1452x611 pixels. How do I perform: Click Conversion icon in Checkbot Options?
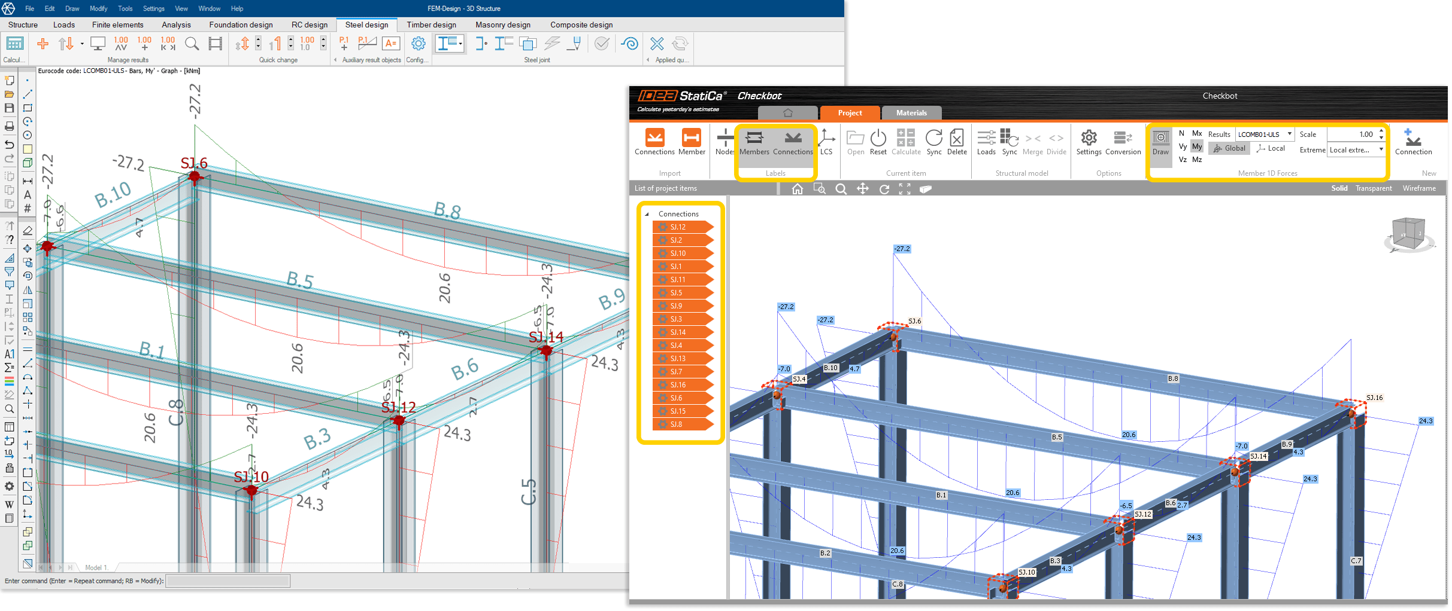(1123, 138)
